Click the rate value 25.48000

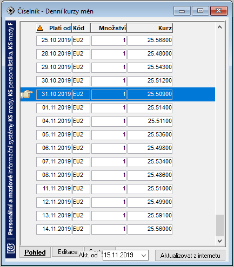point(159,53)
